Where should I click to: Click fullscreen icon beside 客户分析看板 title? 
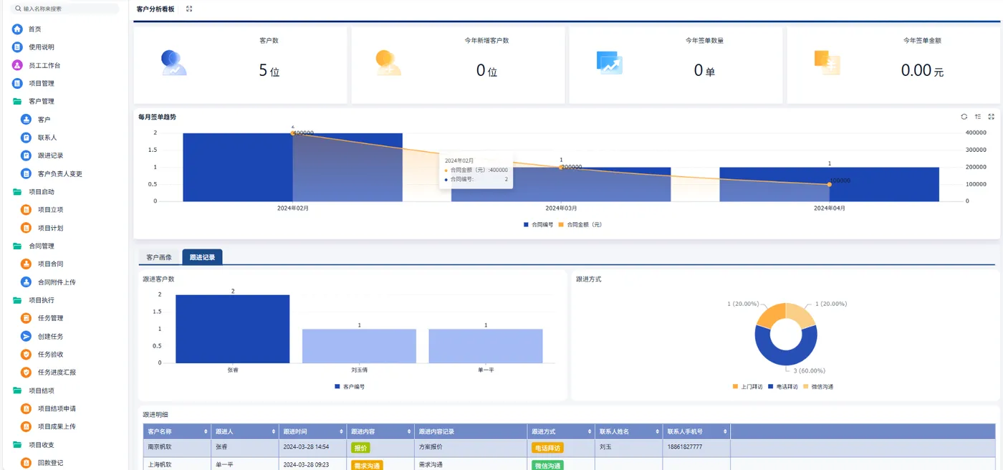(189, 9)
